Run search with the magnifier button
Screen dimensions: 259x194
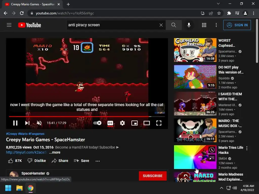pyautogui.click(x=174, y=25)
